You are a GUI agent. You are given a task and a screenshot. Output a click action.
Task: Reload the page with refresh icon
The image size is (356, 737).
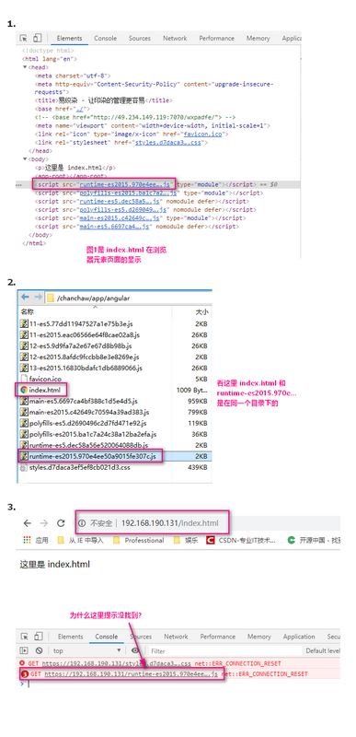[x=61, y=523]
